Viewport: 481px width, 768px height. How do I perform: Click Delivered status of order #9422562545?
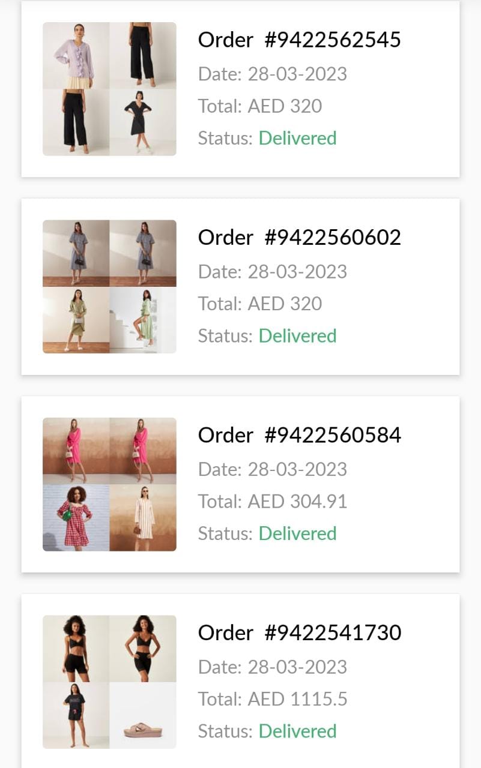click(297, 138)
